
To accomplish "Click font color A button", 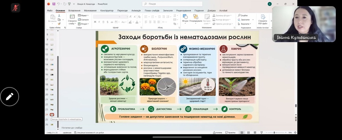I will coord(137,22).
